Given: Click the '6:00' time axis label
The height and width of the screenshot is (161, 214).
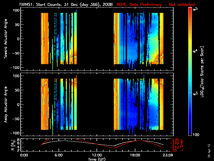Looking at the screenshot, I should coord(59,155).
